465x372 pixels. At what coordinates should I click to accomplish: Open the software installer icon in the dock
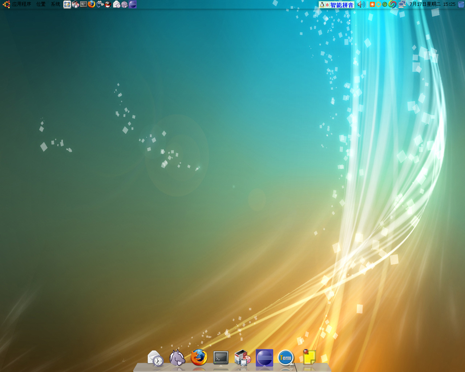[243, 358]
